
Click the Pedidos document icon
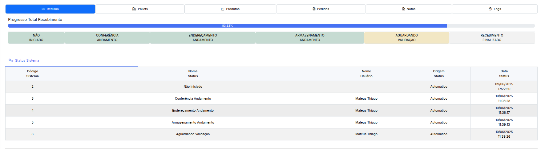(x=314, y=9)
